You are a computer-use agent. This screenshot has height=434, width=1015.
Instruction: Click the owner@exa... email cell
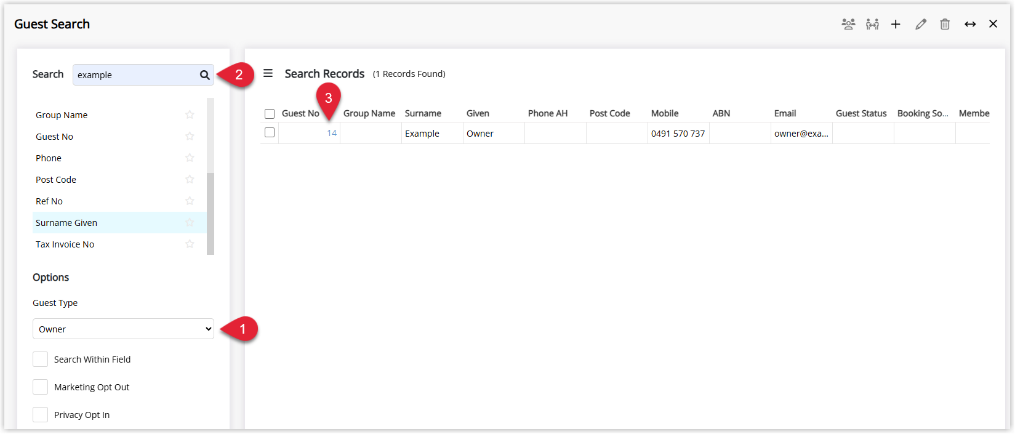pos(801,134)
